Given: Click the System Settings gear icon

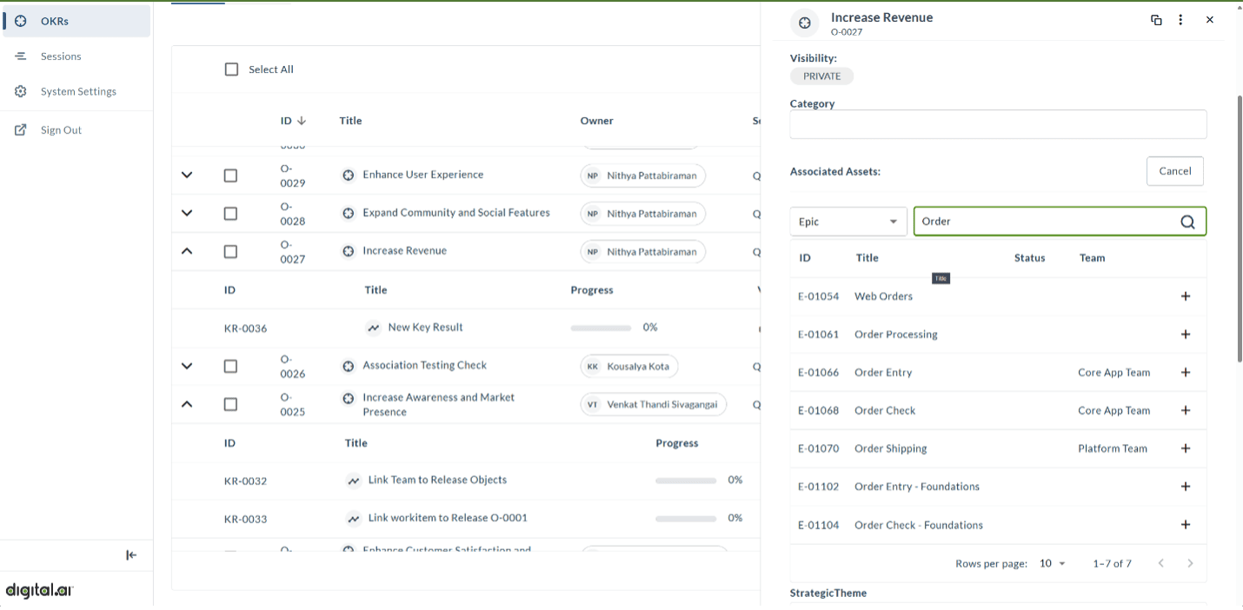Looking at the screenshot, I should pos(21,91).
